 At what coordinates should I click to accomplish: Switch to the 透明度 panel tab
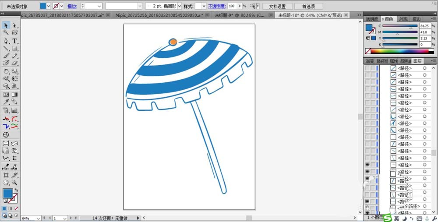(372, 19)
